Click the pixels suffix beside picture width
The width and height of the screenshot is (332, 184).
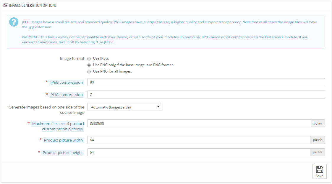[x=318, y=140]
